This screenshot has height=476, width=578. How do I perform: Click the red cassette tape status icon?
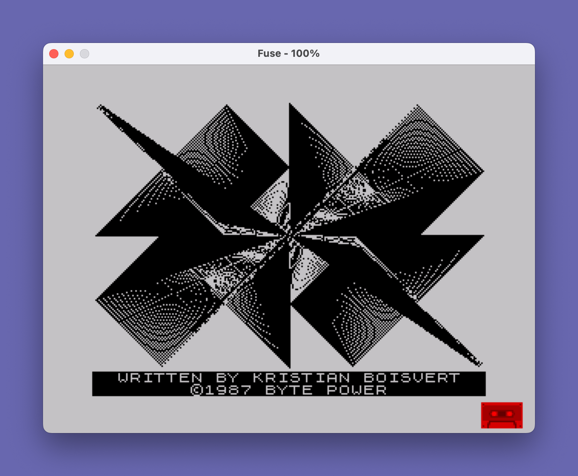pos(502,415)
